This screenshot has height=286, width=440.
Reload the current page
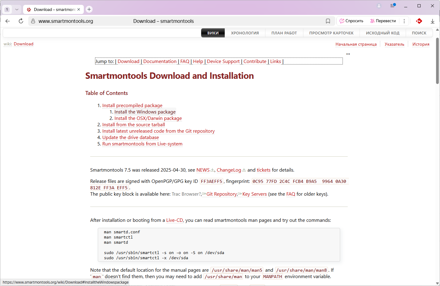(21, 21)
